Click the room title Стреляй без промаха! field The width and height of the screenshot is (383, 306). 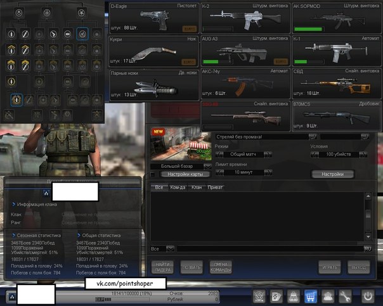pyautogui.click(x=262, y=137)
